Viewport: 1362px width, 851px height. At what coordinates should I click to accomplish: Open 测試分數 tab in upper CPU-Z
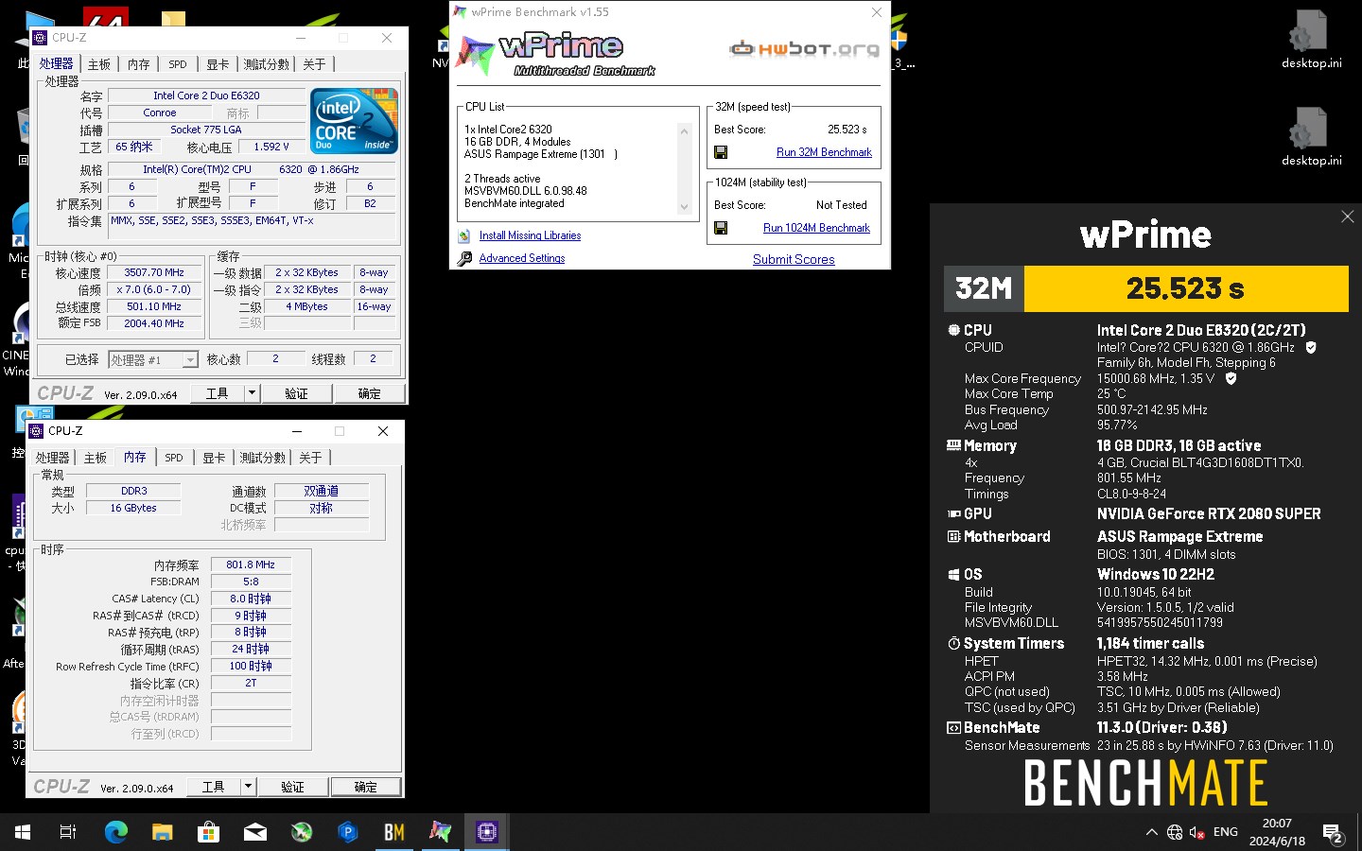[x=267, y=64]
